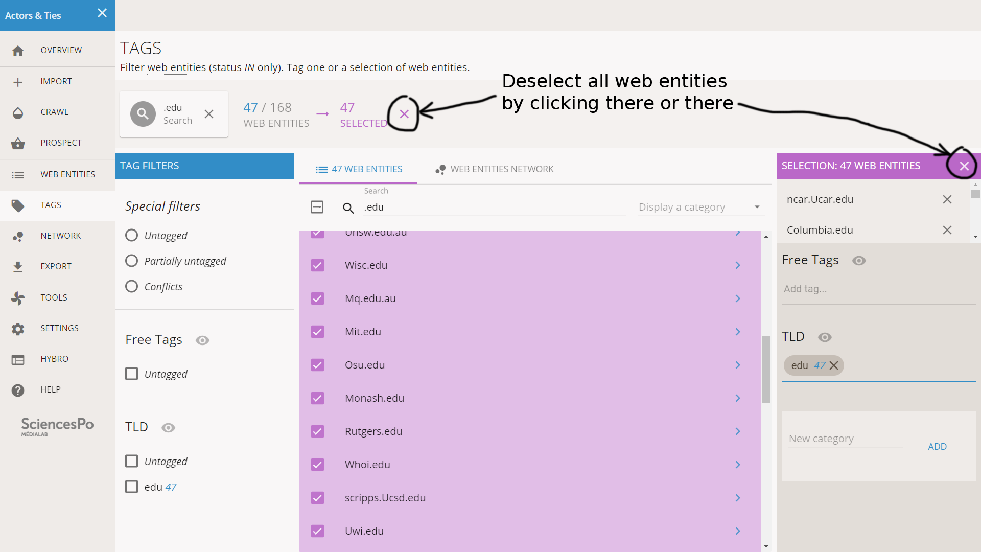
Task: Toggle TLD visibility in Tag Filters
Action: [x=168, y=428]
